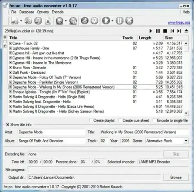Click the eject disc icon
Viewport: 194px width, 192px height.
tap(186, 31)
